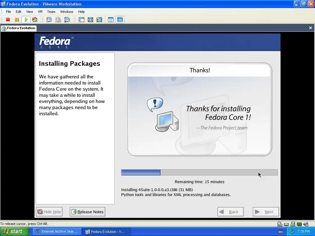Restore down the VMware Workstation window
The width and height of the screenshot is (315, 236).
click(x=304, y=4)
